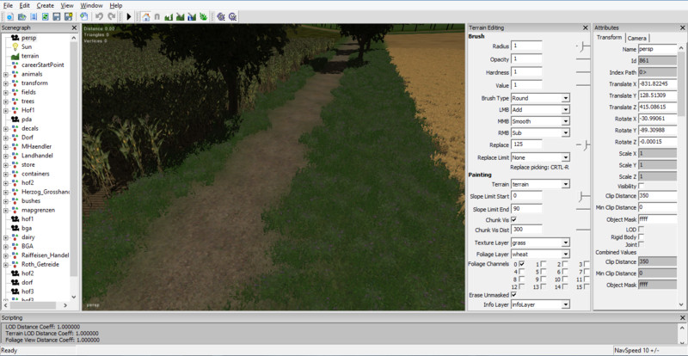This screenshot has width=688, height=356.
Task: Open the Edit menu
Action: click(25, 5)
